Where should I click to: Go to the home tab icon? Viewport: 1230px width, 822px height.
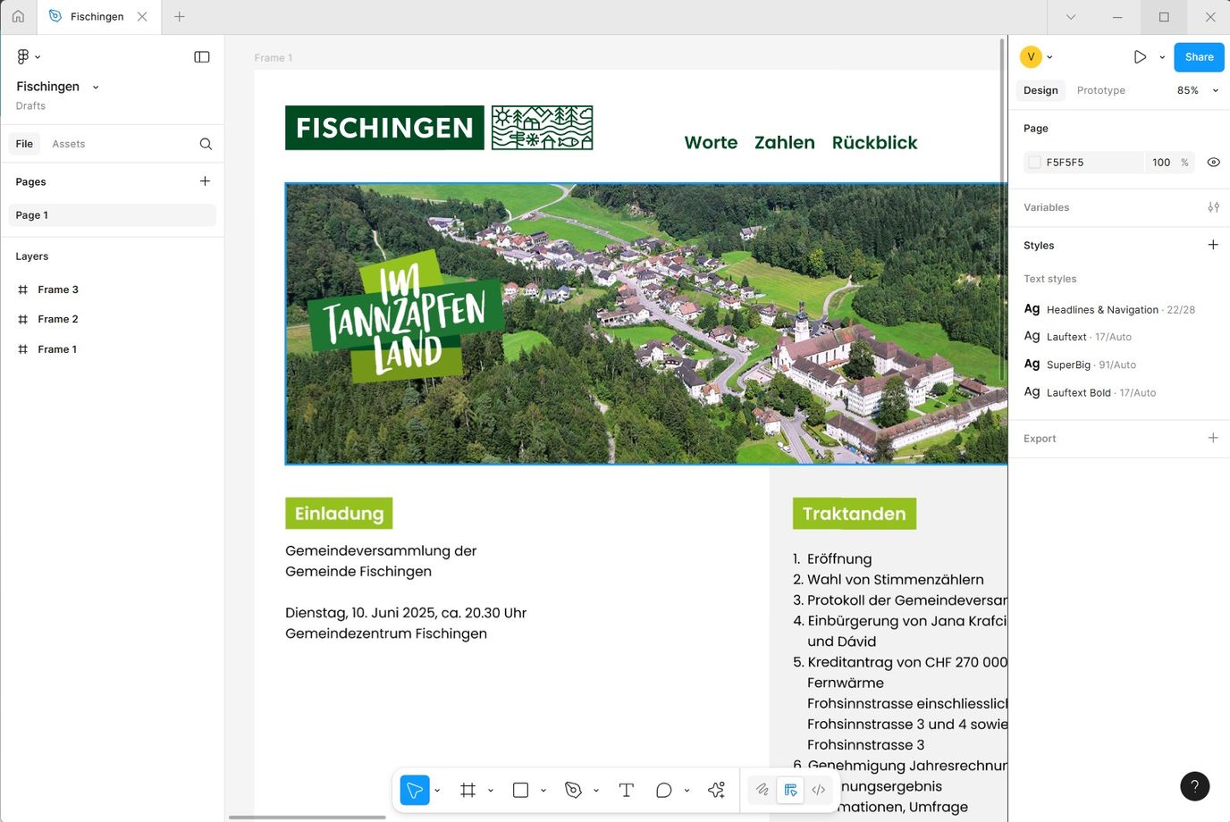tap(18, 16)
